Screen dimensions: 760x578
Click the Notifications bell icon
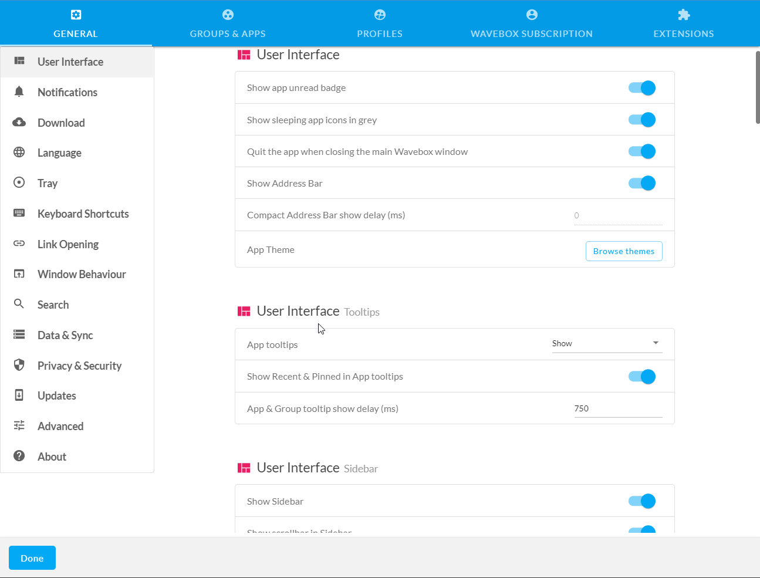coord(19,92)
